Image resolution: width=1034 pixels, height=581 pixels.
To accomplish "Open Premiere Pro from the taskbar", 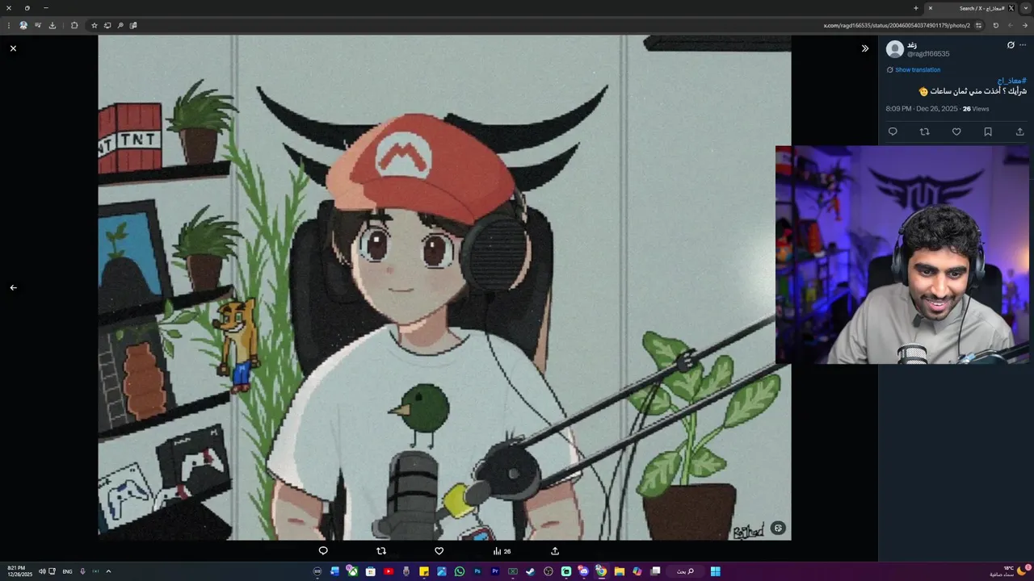I will (495, 571).
